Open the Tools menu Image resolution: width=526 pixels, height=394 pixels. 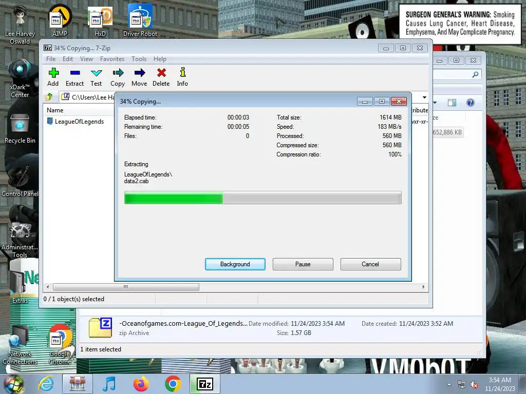pos(139,59)
